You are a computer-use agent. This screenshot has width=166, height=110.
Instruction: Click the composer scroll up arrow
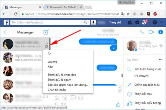click(x=120, y=88)
